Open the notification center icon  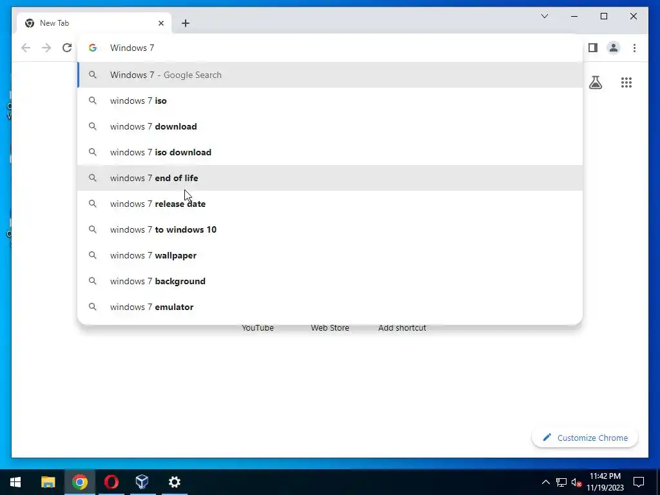(639, 482)
